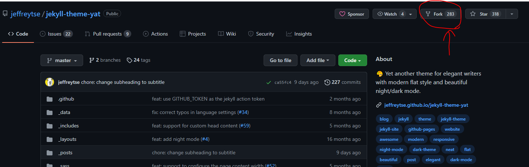Viewport: 529px width, 167px height.
Task: Click the folder icon next to _layouts
Action: coord(50,139)
